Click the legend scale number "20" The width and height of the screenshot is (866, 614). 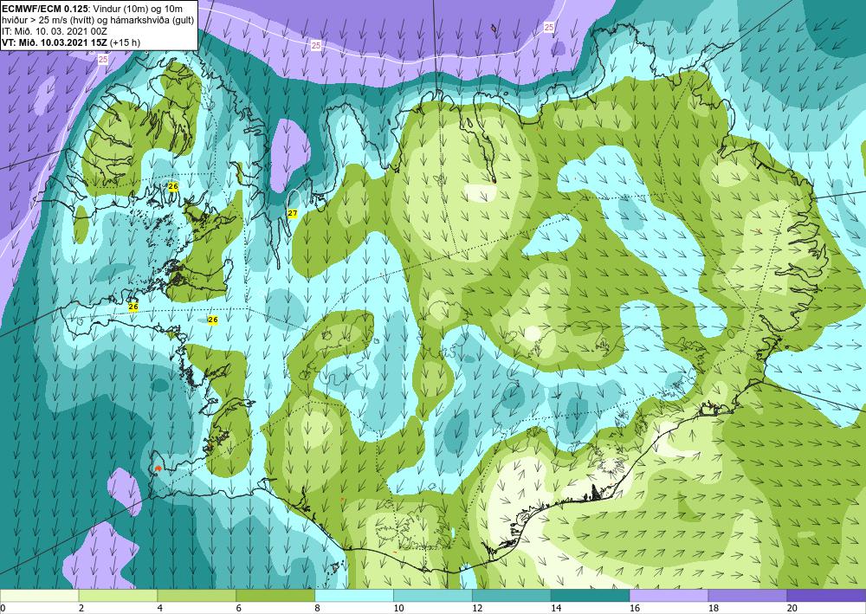pos(792,608)
